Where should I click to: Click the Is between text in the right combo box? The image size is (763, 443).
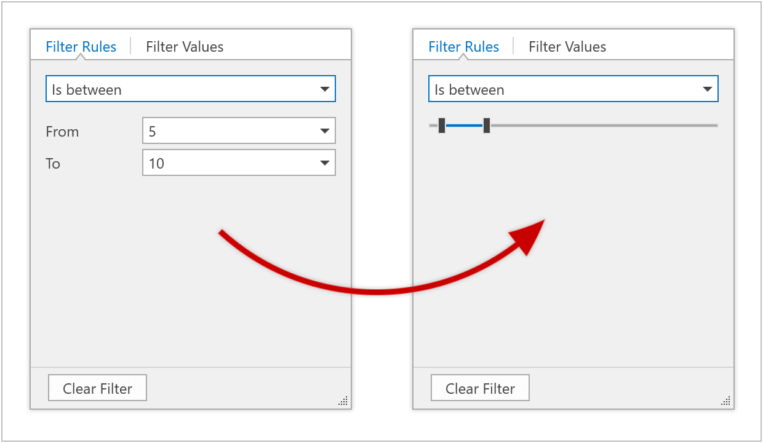coord(469,90)
